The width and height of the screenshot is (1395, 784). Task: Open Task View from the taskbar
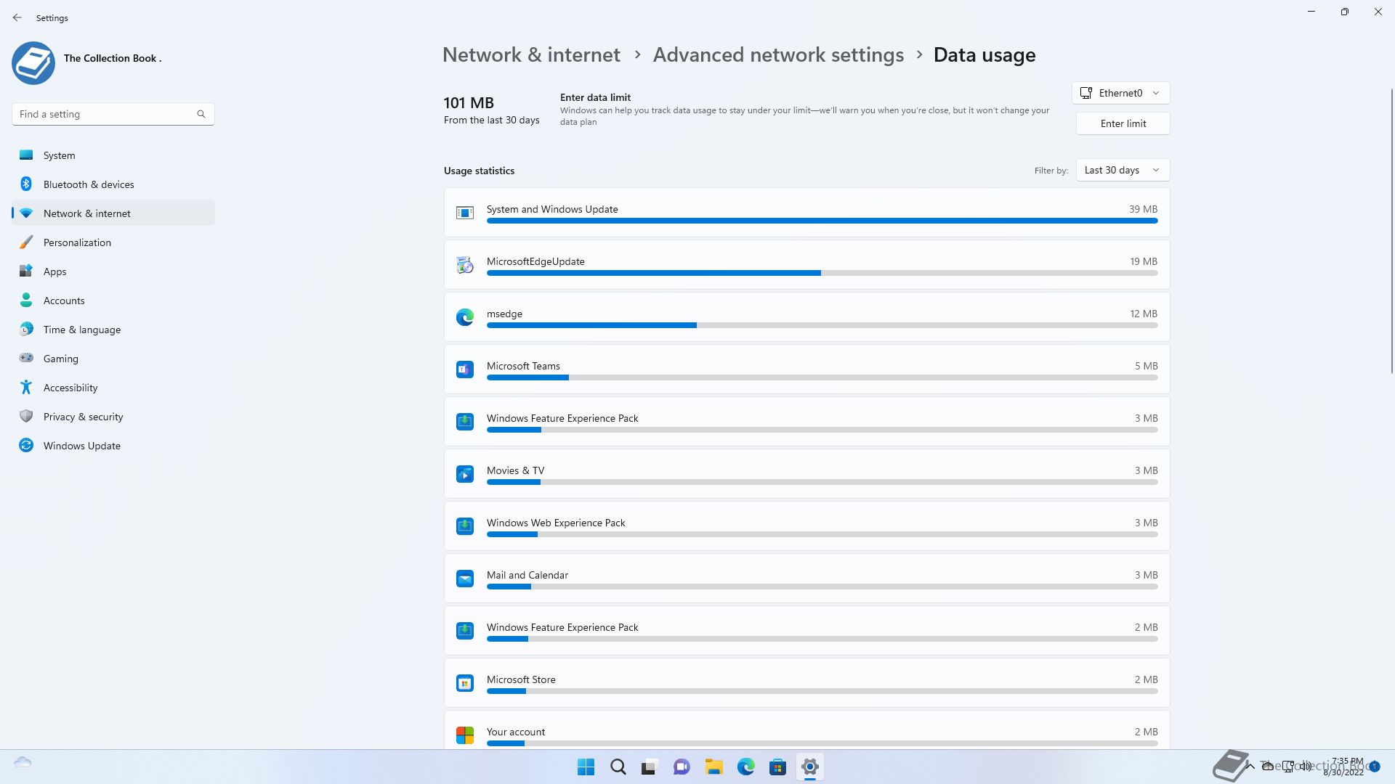click(650, 767)
